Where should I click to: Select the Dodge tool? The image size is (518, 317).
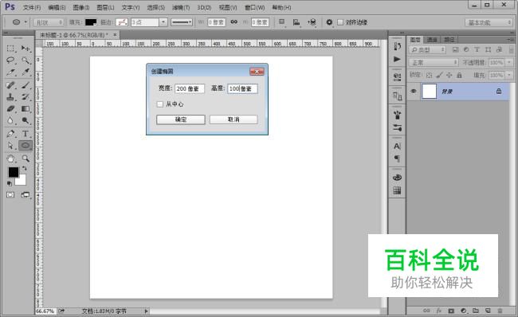point(26,120)
